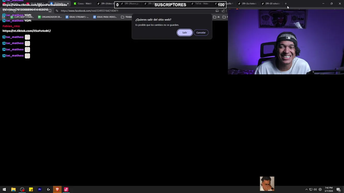Confirm leaving with the Salir button
The height and width of the screenshot is (193, 344).
[x=185, y=32]
